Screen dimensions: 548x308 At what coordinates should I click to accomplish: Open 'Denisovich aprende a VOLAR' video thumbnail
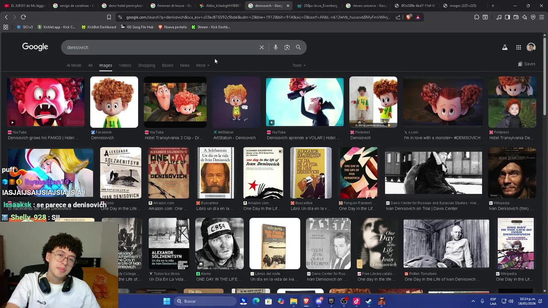point(304,102)
